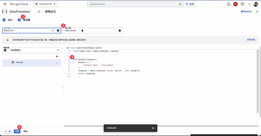Click code line 1 flask import

tap(96, 51)
